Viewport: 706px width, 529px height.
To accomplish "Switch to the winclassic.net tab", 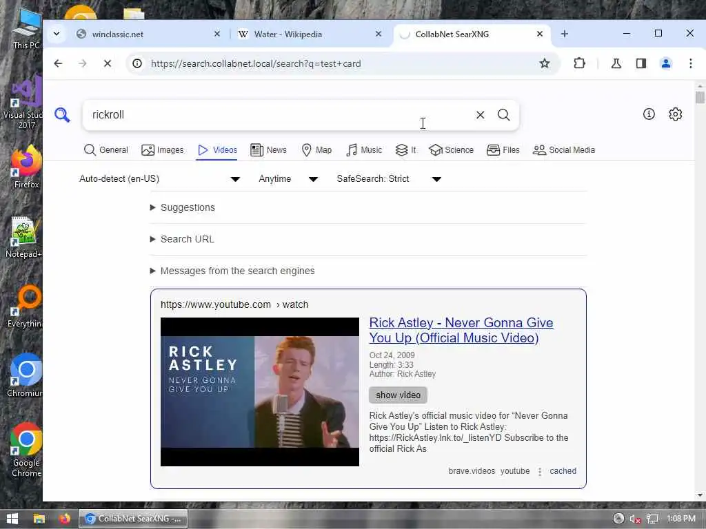I will (148, 34).
